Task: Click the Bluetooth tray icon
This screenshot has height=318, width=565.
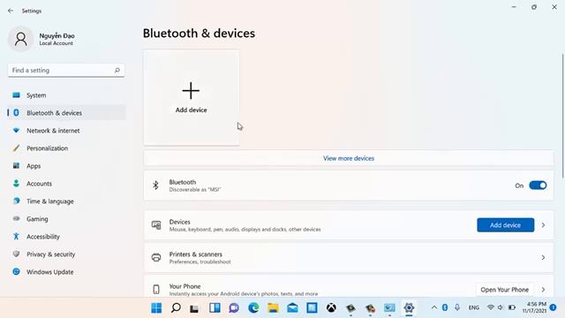Action: (445, 307)
